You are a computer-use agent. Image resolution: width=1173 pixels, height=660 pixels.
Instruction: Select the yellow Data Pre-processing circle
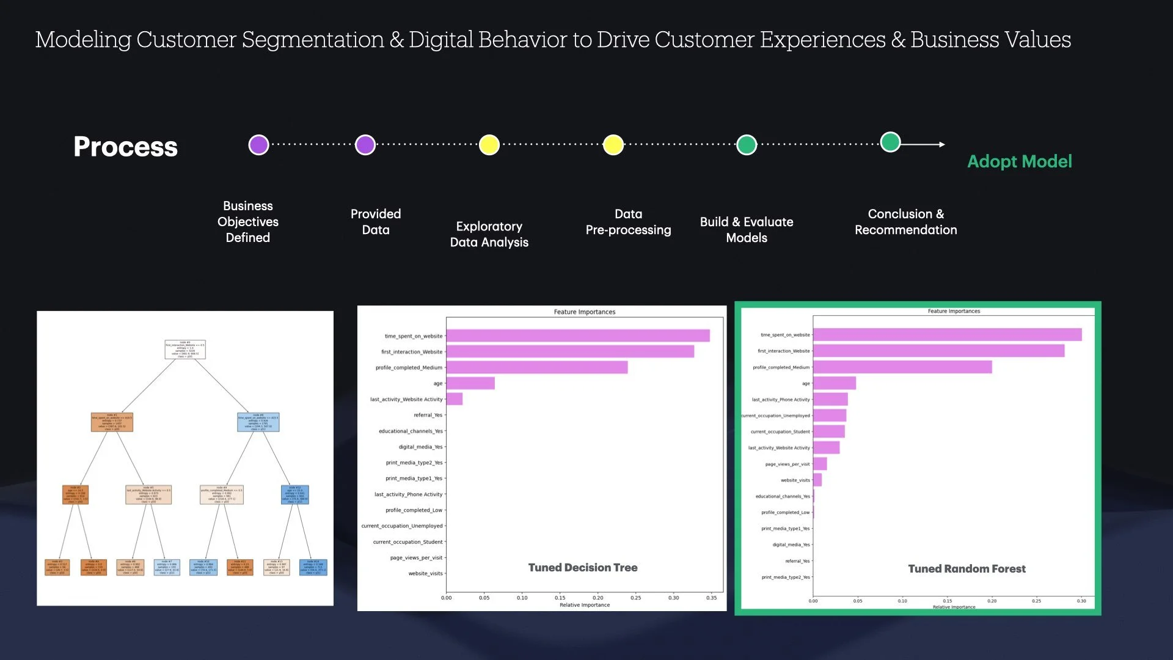pyautogui.click(x=613, y=145)
